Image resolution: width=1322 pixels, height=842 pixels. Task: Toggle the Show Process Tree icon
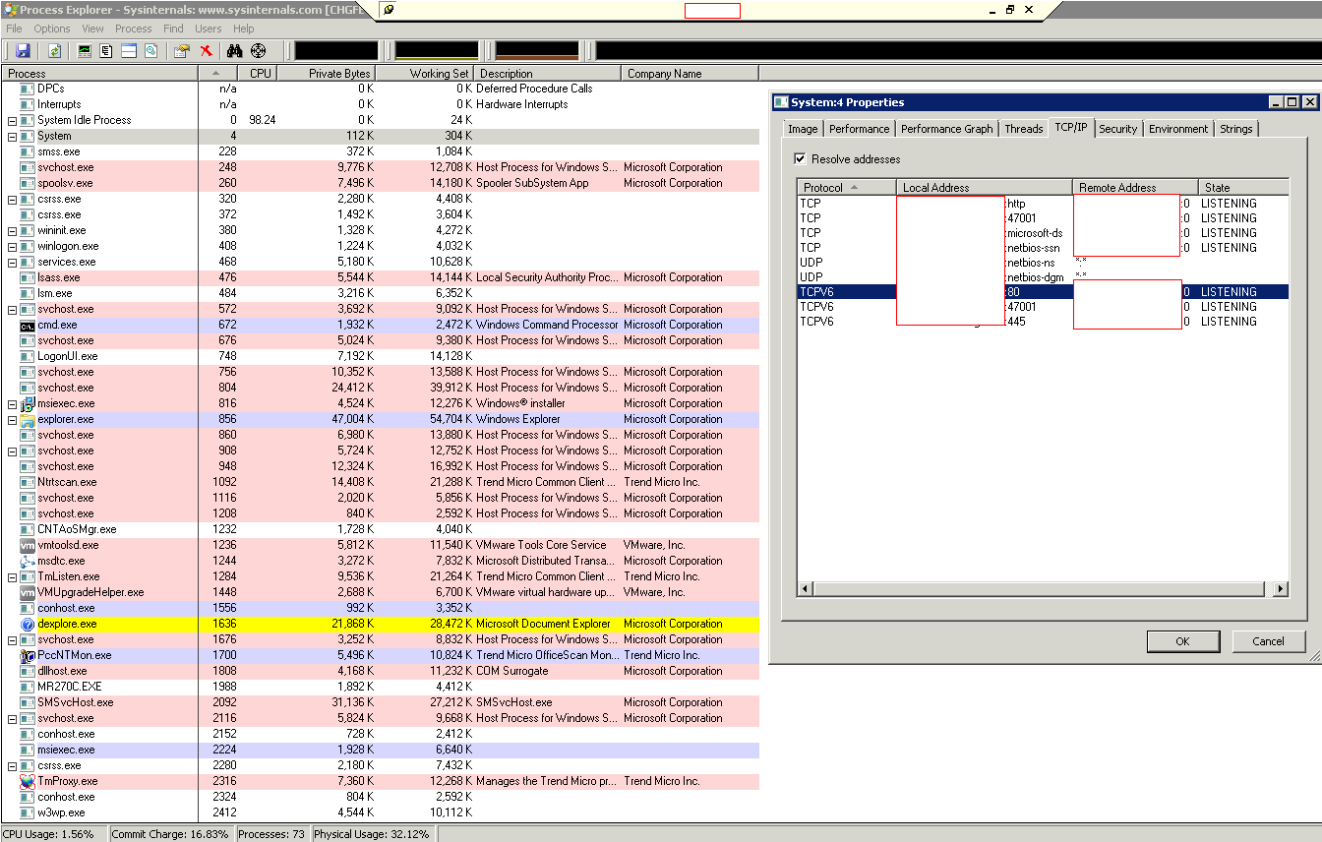[106, 50]
